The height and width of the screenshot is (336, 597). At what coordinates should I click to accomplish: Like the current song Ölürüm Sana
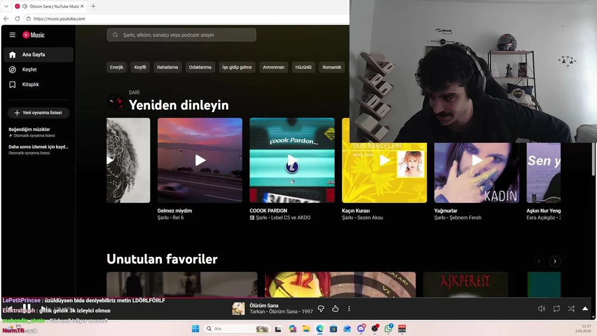335,309
